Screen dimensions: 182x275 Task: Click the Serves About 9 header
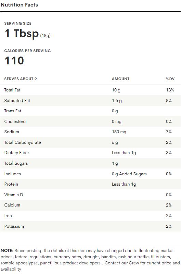click(21, 79)
